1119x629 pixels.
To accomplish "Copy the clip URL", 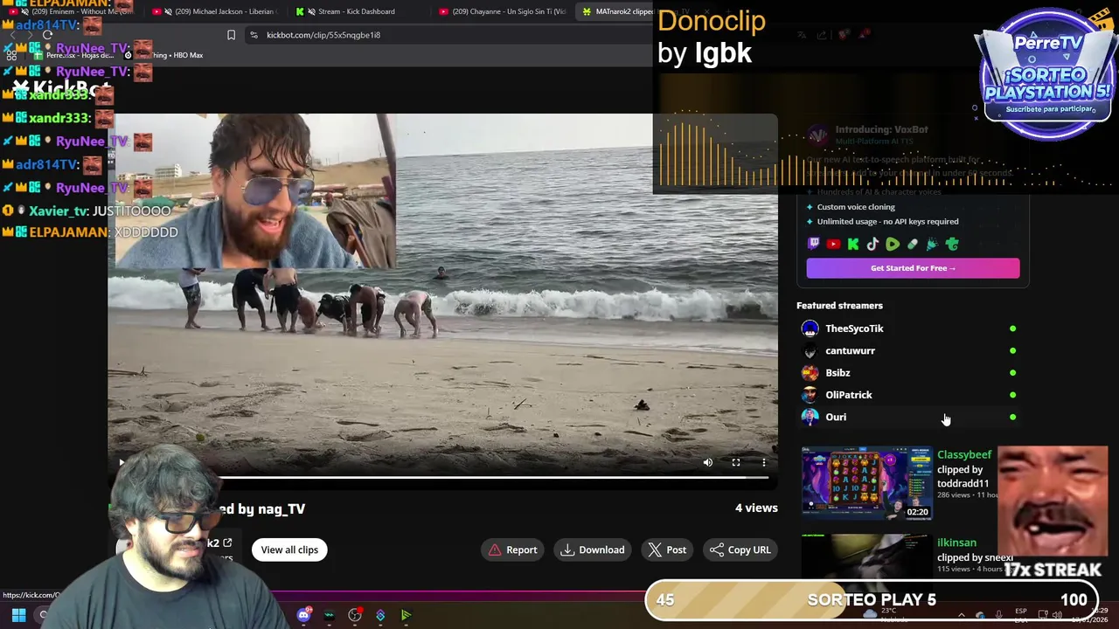I will (740, 550).
